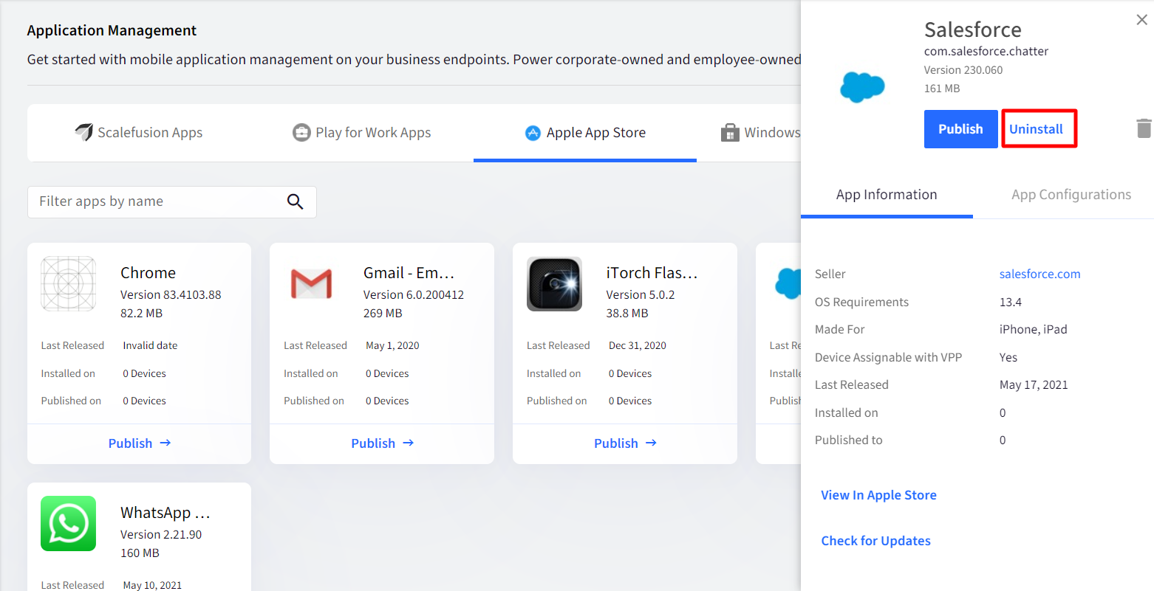The width and height of the screenshot is (1154, 591).
Task: Publish the Chrome app
Action: [x=139, y=443]
